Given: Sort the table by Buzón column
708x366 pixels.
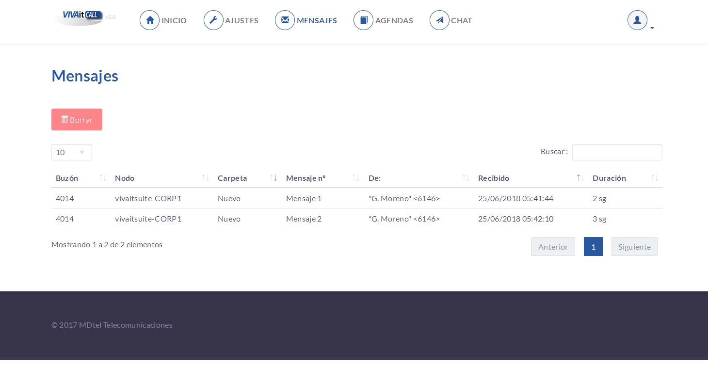Looking at the screenshot, I should [x=80, y=178].
